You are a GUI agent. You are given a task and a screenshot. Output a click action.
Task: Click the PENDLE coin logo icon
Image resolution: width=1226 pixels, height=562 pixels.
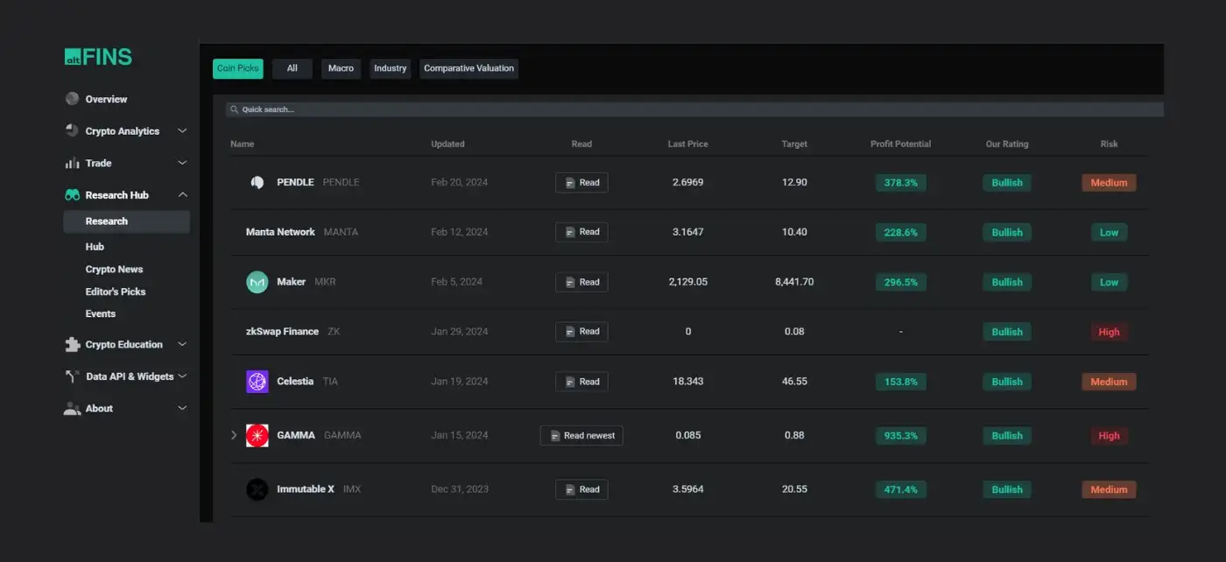point(257,182)
